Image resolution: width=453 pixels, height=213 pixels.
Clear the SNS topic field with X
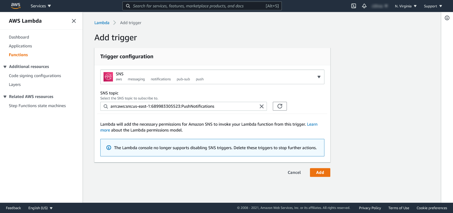pos(261,106)
